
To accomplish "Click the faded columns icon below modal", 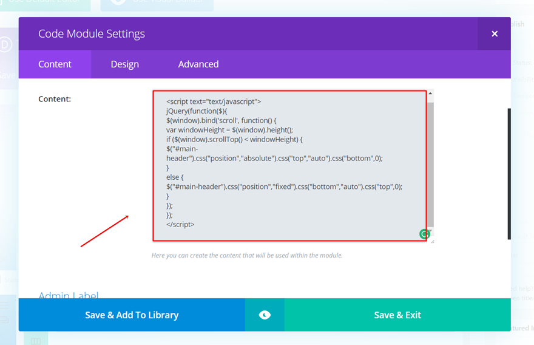I will 36,341.
